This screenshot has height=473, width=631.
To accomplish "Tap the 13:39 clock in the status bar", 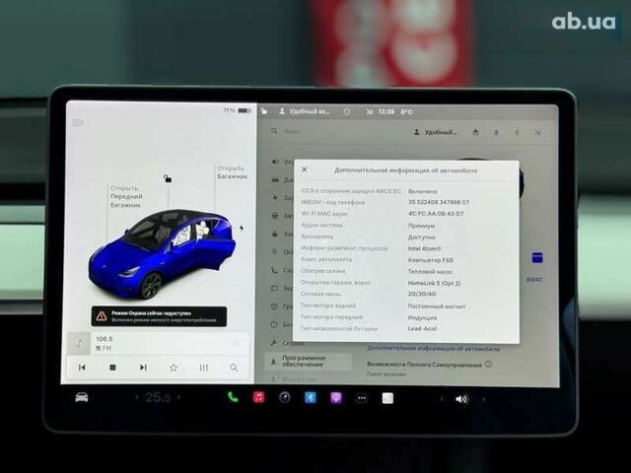I will [x=386, y=111].
